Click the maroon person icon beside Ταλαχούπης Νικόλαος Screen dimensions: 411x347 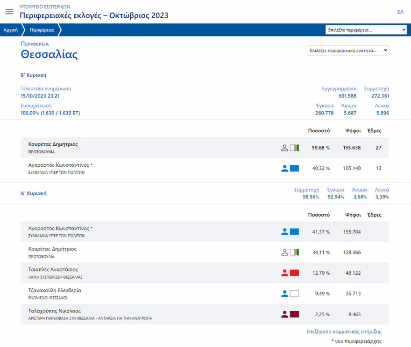(284, 314)
